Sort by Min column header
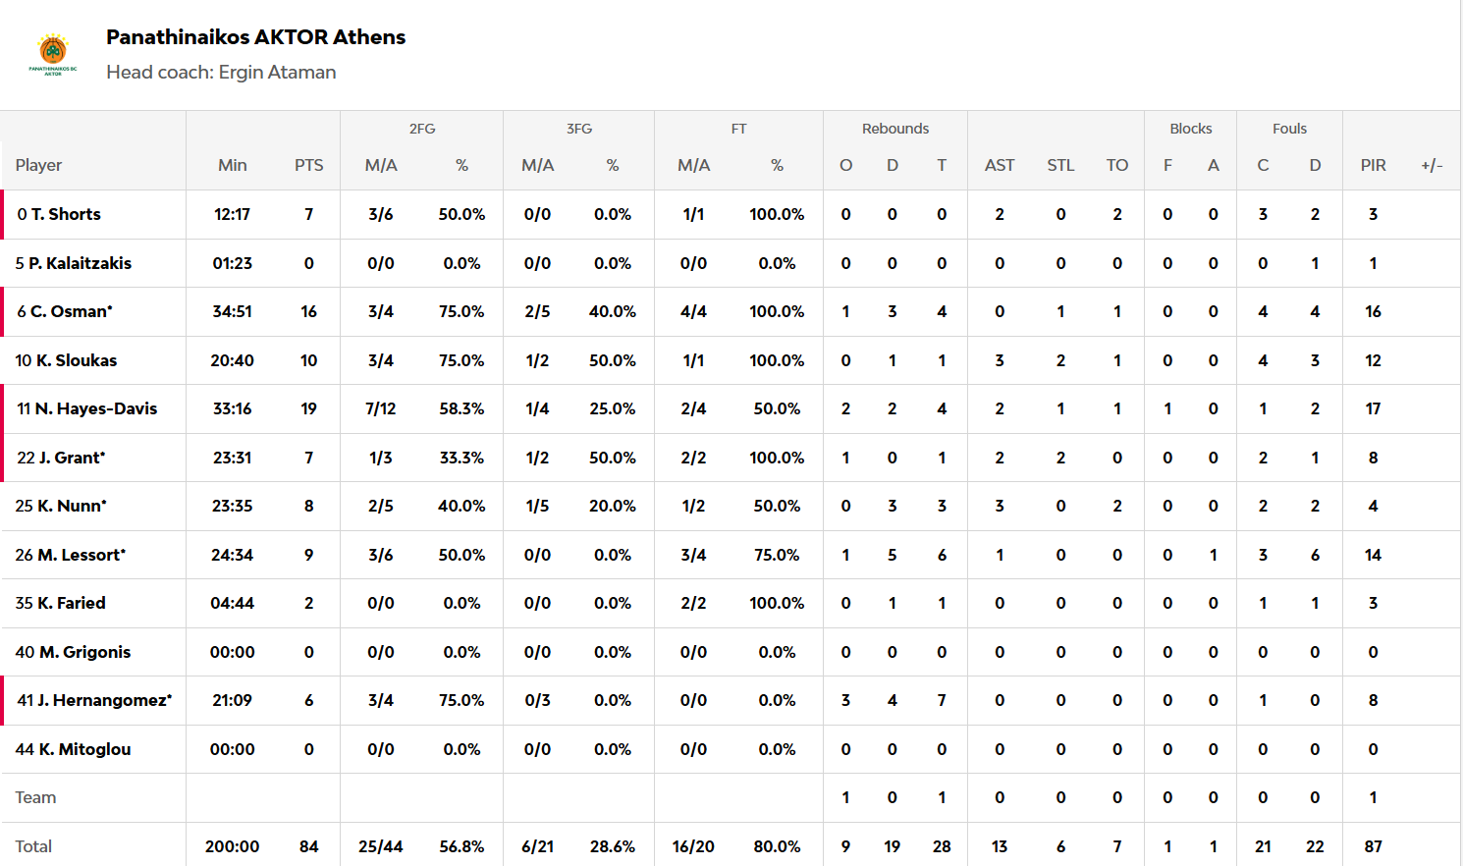 (x=233, y=165)
